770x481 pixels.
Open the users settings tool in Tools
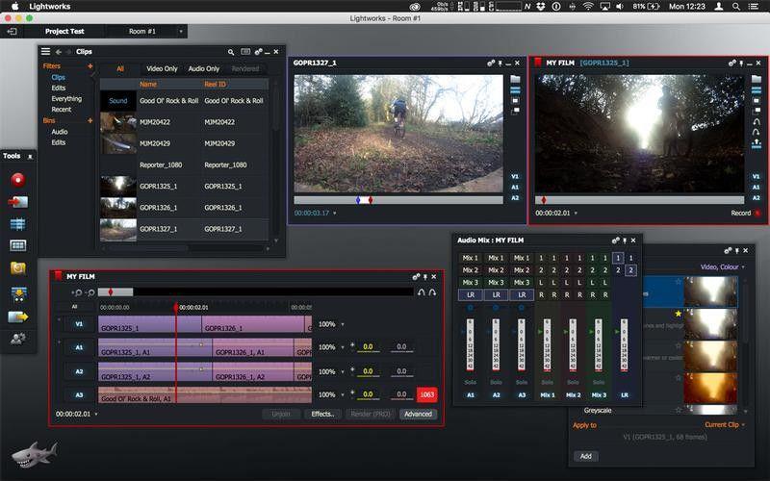point(18,339)
